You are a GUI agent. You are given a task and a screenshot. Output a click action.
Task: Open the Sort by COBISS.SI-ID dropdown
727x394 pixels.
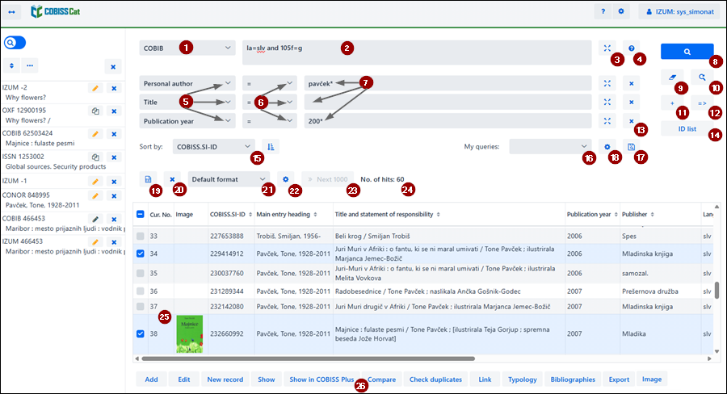214,146
